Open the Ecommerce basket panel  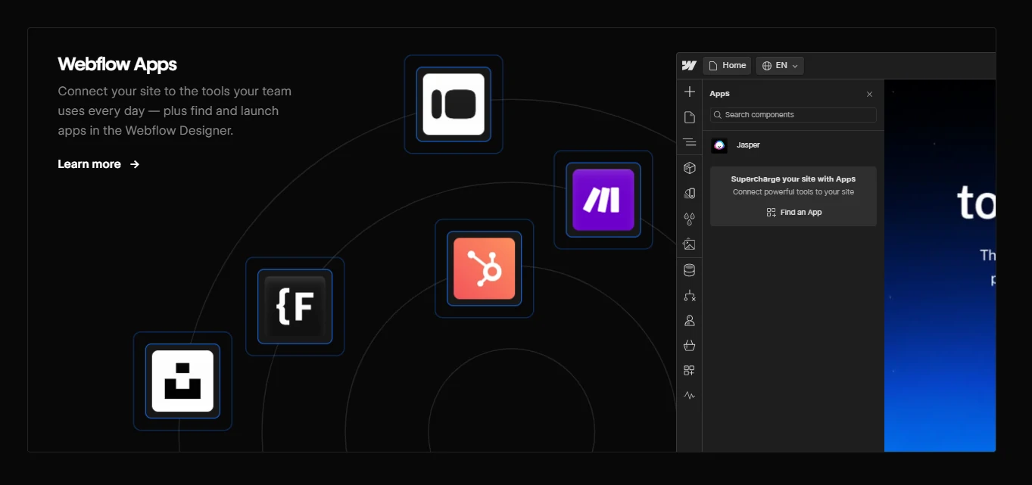(x=689, y=346)
